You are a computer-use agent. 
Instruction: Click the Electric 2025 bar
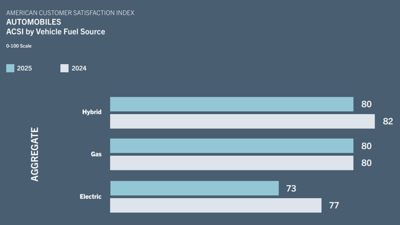coord(194,188)
